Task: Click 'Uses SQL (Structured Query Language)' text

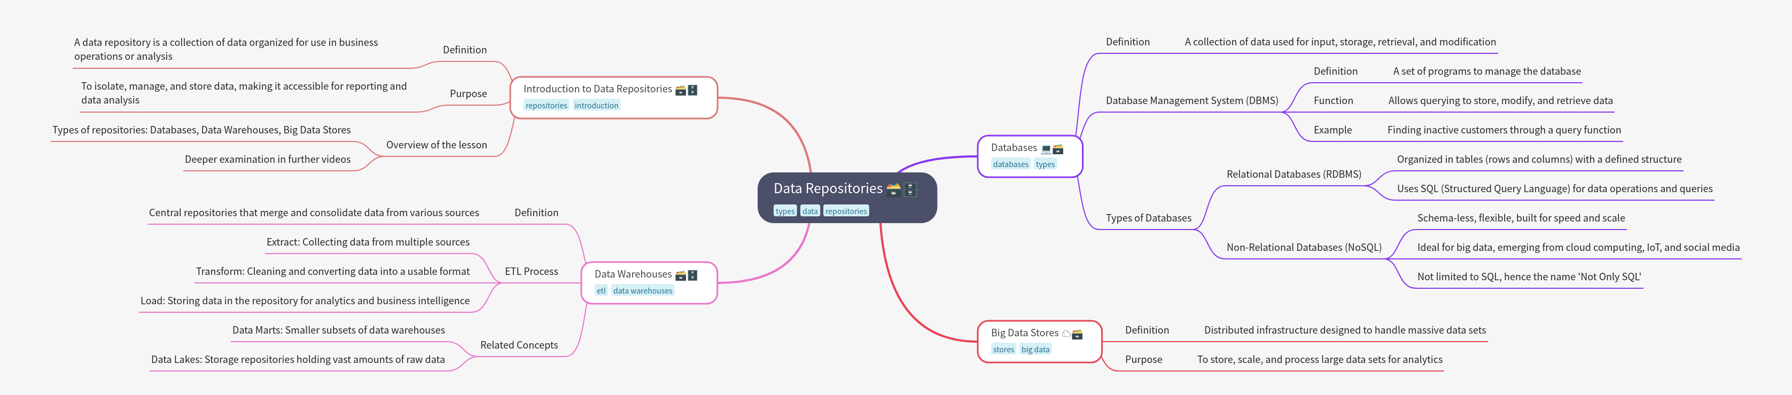Action: tap(1555, 189)
